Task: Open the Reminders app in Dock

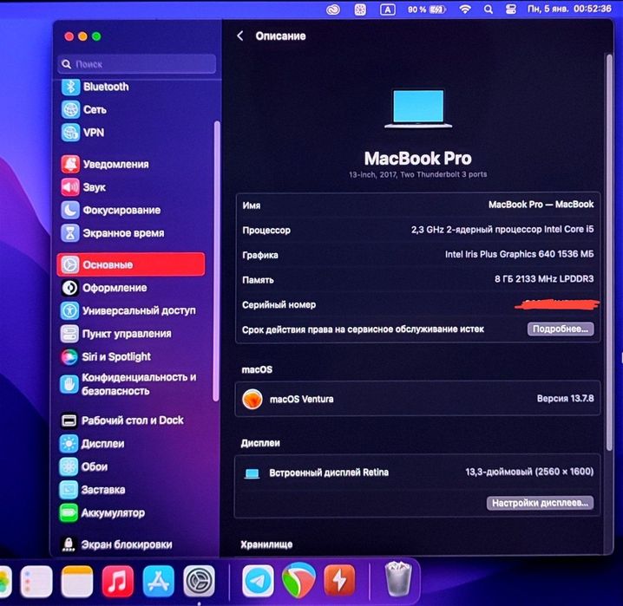Action: tap(36, 582)
